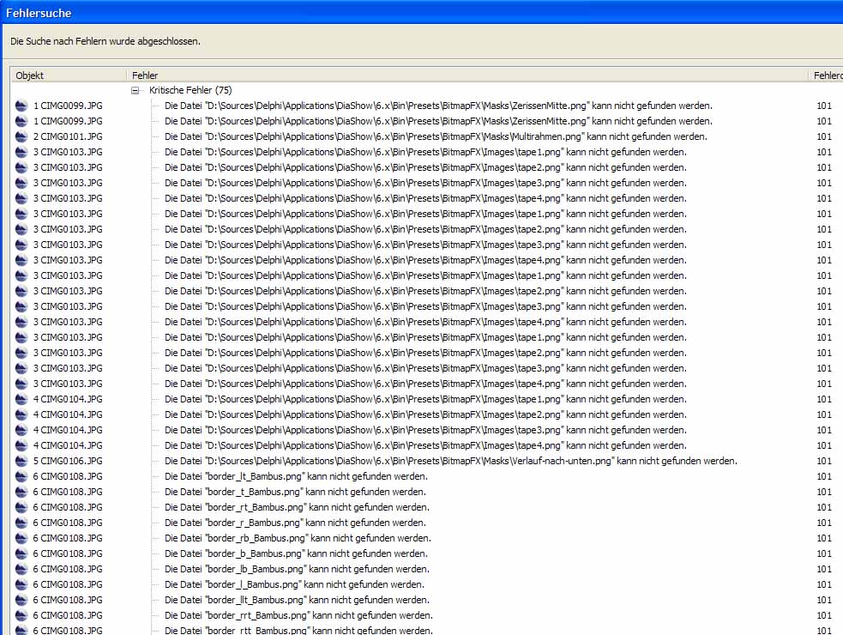This screenshot has height=635, width=843.
Task: Click icon in the border_rb_Bambus.png error row
Action: click(x=21, y=538)
